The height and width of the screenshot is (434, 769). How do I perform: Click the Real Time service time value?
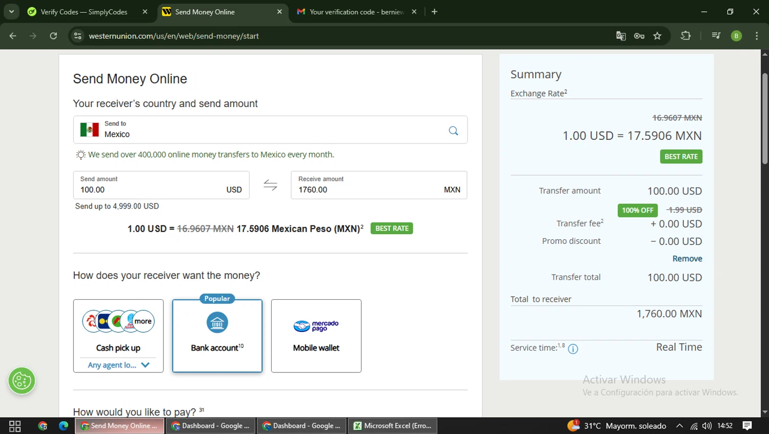click(x=679, y=347)
